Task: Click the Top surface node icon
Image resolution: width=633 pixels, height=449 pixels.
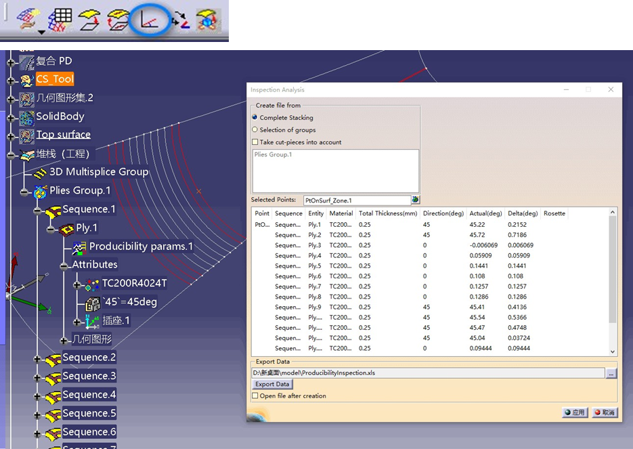Action: click(26, 135)
